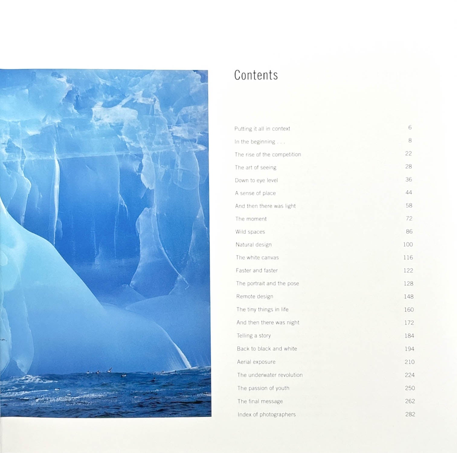Click "And then there was light" entry

pyautogui.click(x=266, y=206)
